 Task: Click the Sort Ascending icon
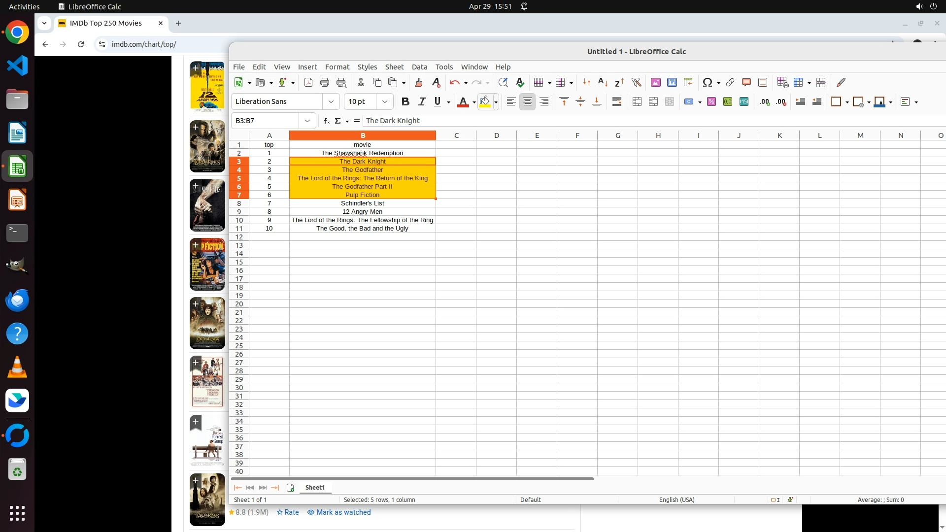point(603,82)
